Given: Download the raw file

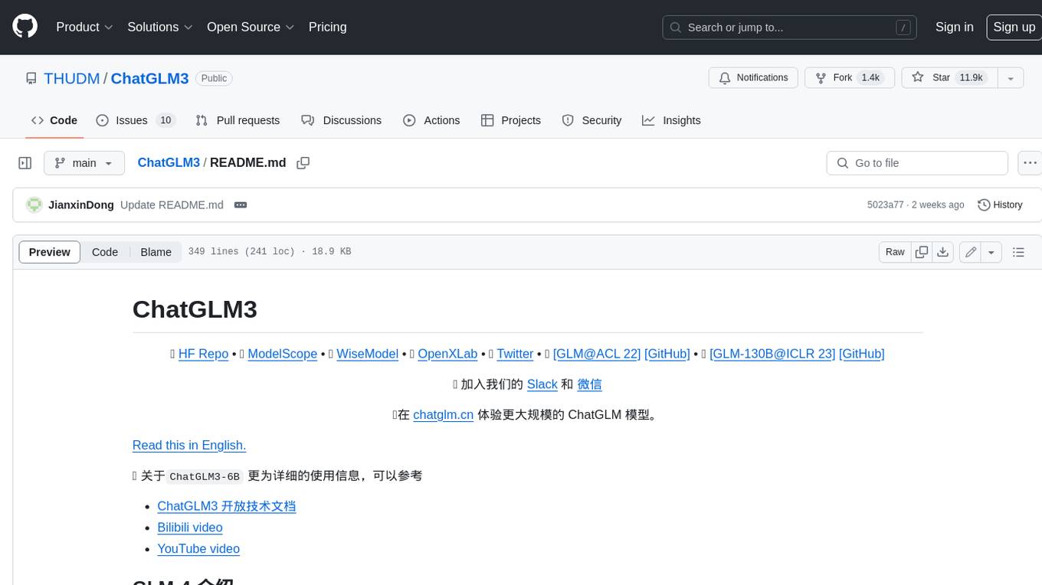Looking at the screenshot, I should pos(943,252).
